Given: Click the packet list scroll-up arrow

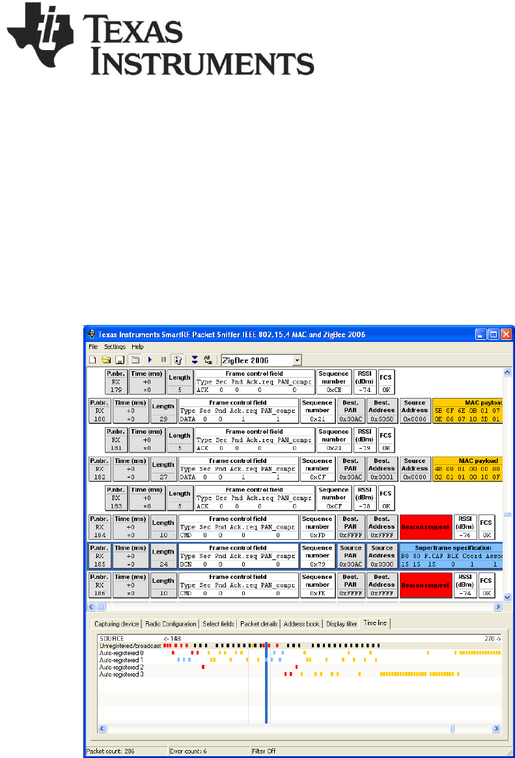Looking at the screenshot, I should click(507, 372).
